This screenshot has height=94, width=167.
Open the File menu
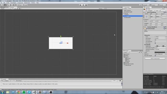click(x=1, y=3)
